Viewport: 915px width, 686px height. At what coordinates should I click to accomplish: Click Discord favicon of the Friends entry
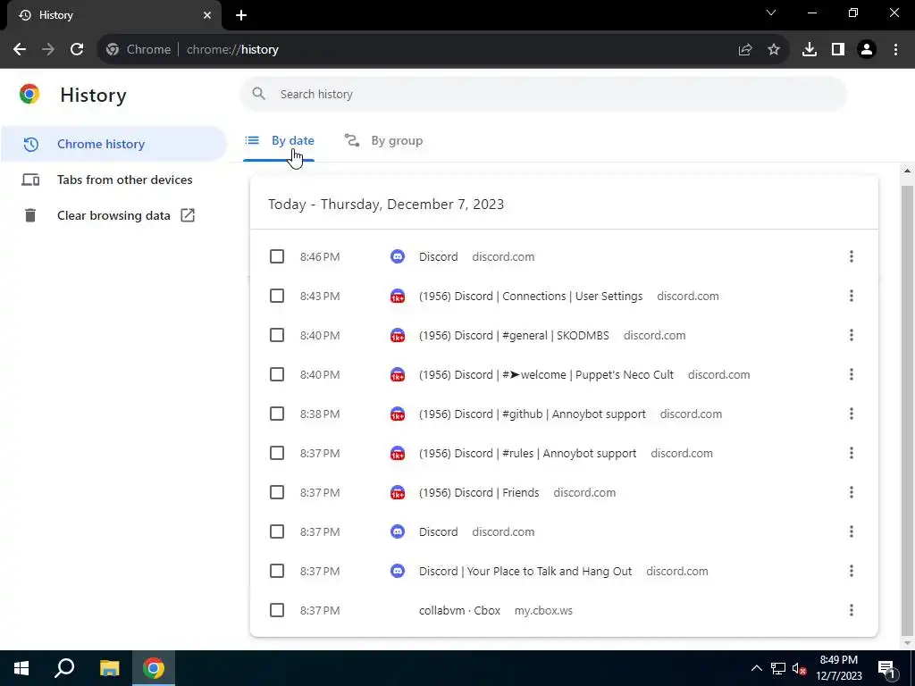[x=398, y=492]
